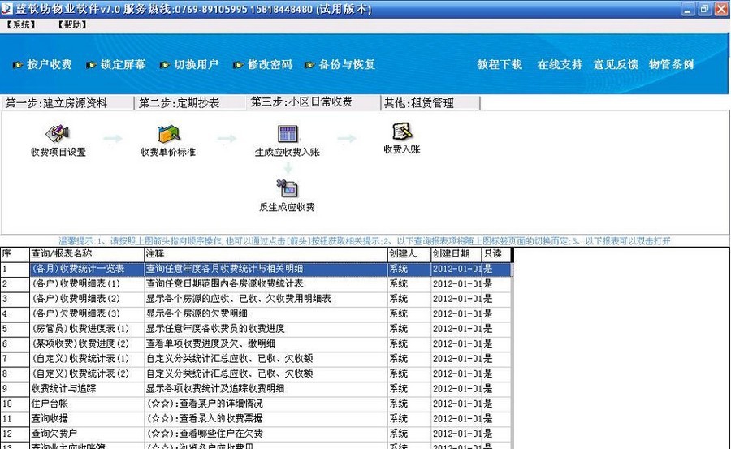Click date cell in row 9
Viewport: 731px width, 449px height.
pos(456,388)
